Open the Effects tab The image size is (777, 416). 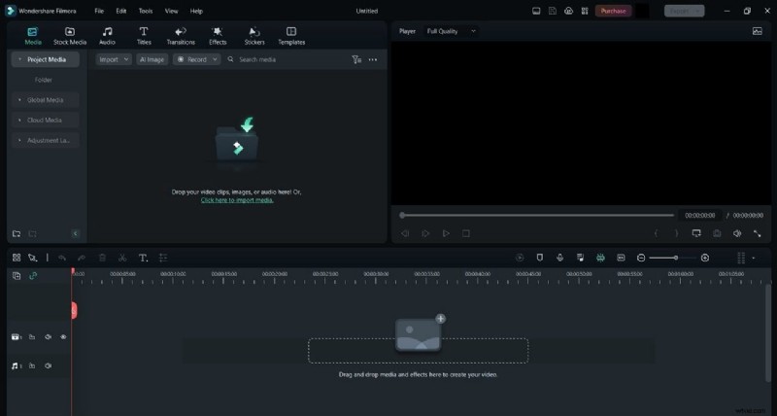(x=218, y=36)
